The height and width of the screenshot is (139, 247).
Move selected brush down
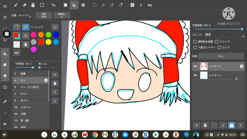55,101
